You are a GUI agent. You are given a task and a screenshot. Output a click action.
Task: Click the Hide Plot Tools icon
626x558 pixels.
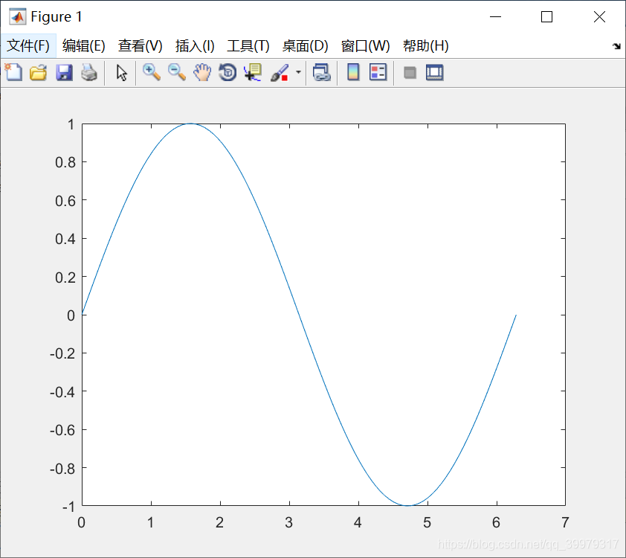[410, 73]
